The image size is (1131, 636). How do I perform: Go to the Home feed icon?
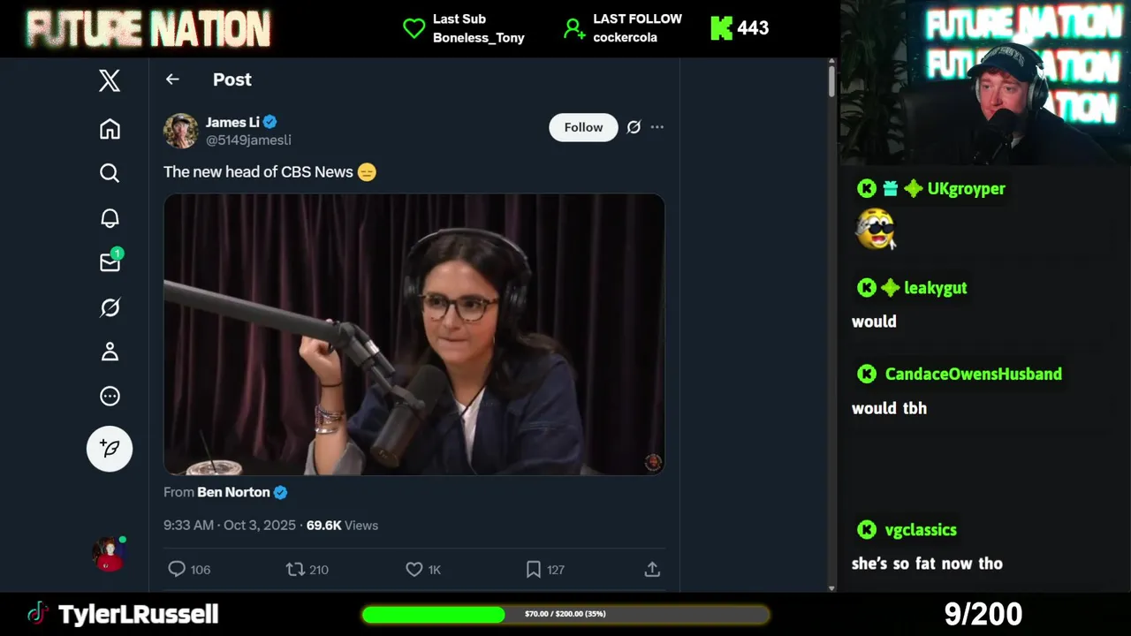tap(110, 129)
